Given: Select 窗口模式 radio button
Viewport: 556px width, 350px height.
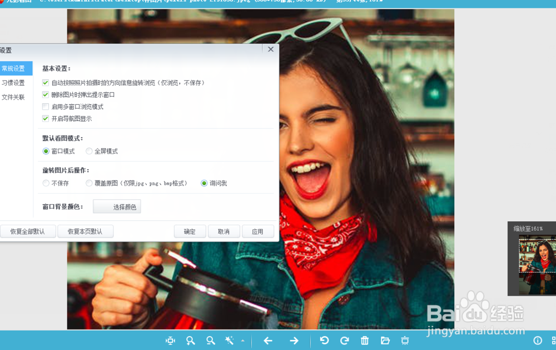Looking at the screenshot, I should (x=46, y=151).
